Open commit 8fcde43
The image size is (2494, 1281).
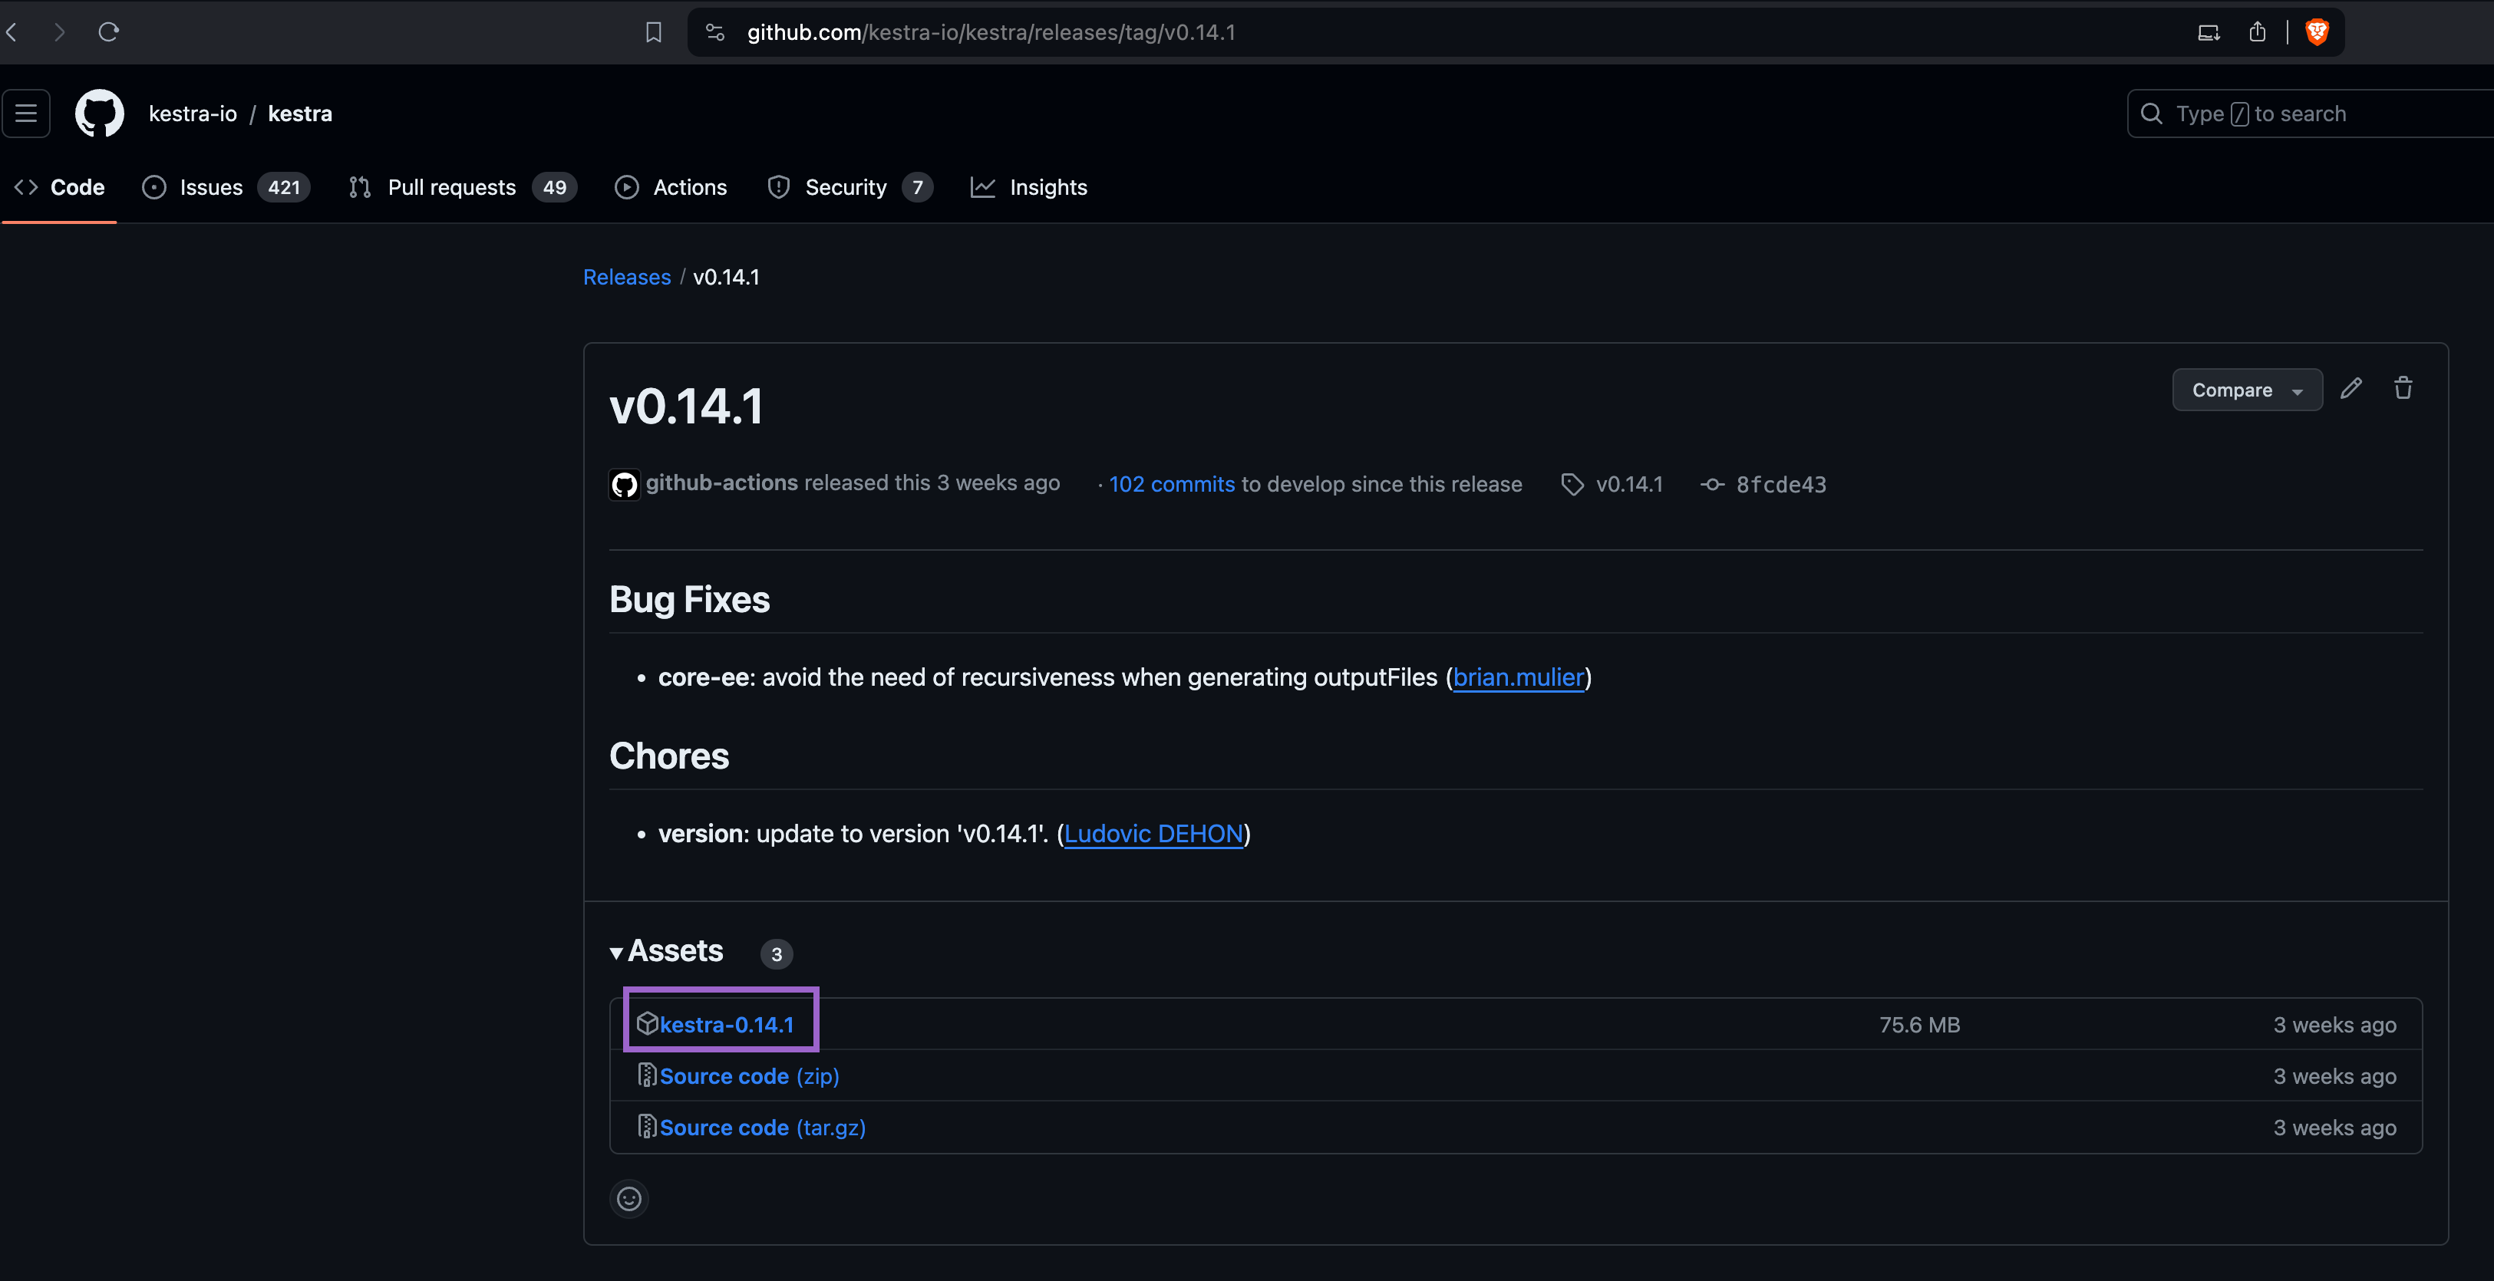pos(1780,484)
